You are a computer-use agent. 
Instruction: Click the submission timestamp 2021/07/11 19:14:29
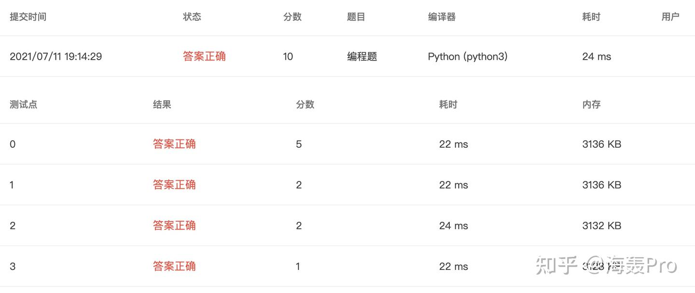coord(56,56)
